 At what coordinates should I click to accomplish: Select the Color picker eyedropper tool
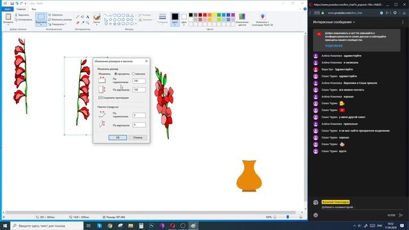[x=82, y=23]
